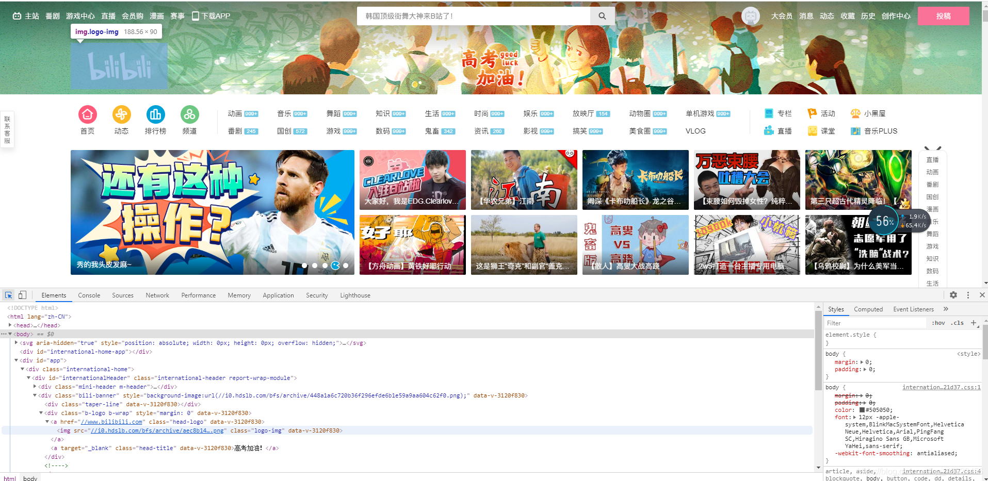Close the DevTools panel

[x=982, y=295]
